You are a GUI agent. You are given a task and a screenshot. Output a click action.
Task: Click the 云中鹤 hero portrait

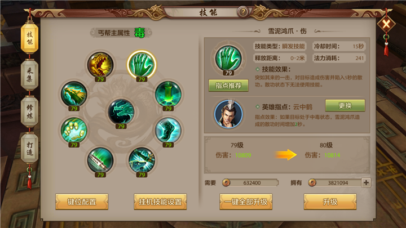pyautogui.click(x=228, y=114)
